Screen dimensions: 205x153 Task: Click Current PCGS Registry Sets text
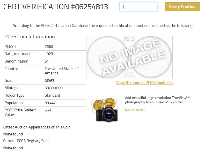pyautogui.click(x=26, y=141)
